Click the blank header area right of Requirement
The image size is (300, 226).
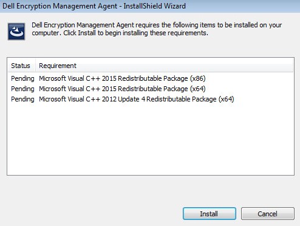click(184, 66)
